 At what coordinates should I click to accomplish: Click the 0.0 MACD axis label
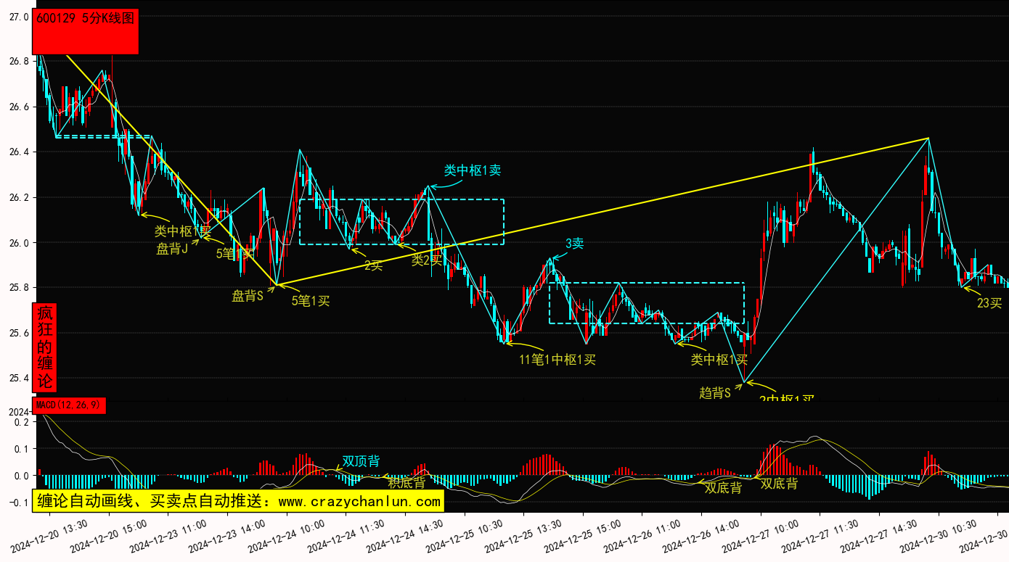pyautogui.click(x=22, y=476)
